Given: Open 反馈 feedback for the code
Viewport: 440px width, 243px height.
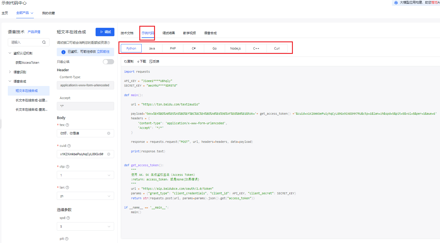Looking at the screenshot, I should click(154, 61).
